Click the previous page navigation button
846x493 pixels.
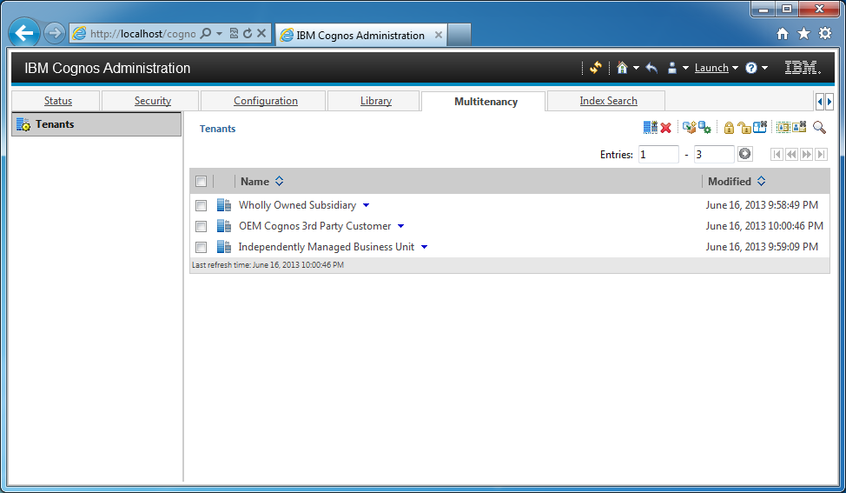click(x=791, y=155)
